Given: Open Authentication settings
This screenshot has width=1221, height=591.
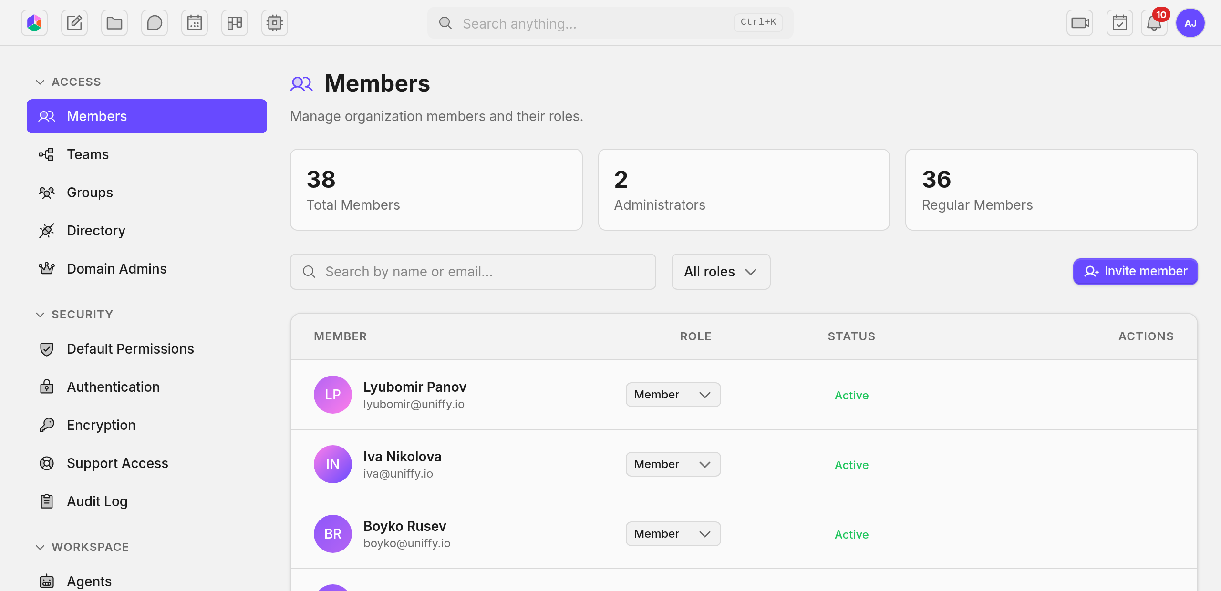Looking at the screenshot, I should (x=147, y=387).
